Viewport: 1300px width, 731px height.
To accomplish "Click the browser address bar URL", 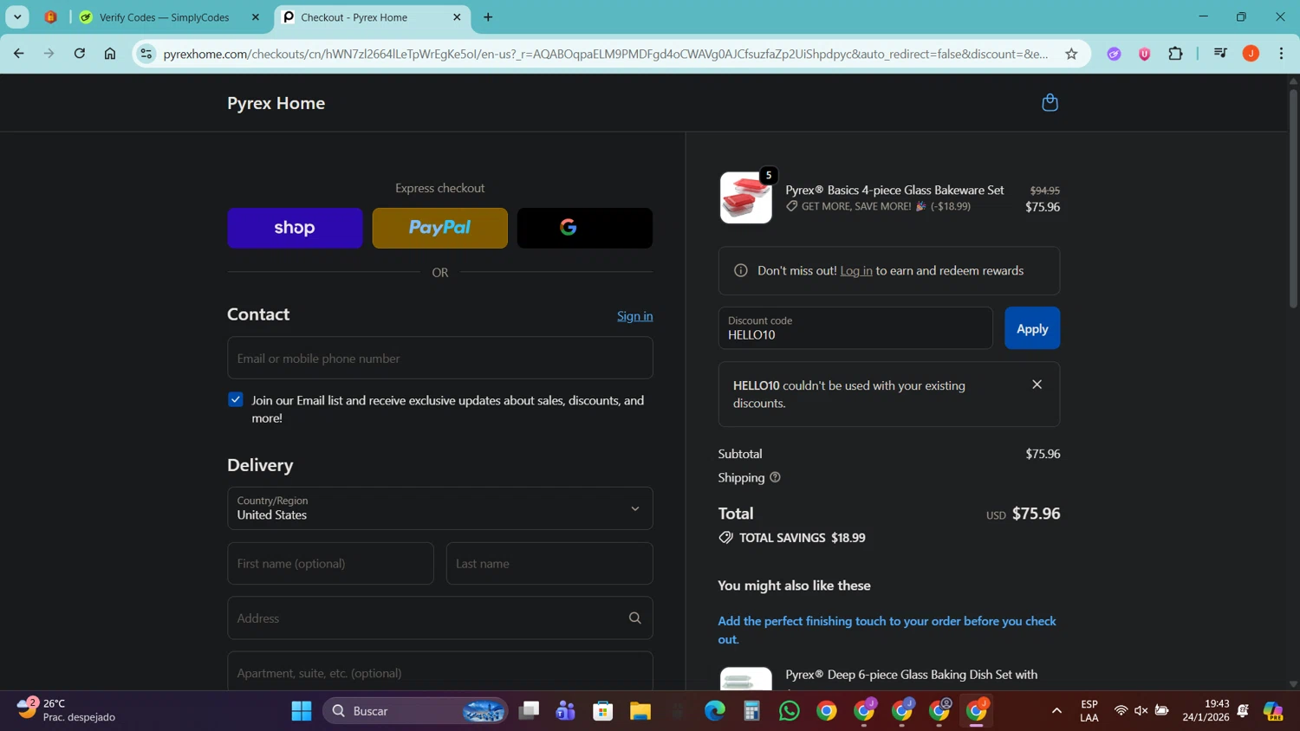I will 605,54.
